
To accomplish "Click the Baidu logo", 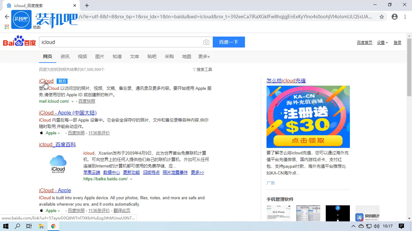I will pos(19,42).
